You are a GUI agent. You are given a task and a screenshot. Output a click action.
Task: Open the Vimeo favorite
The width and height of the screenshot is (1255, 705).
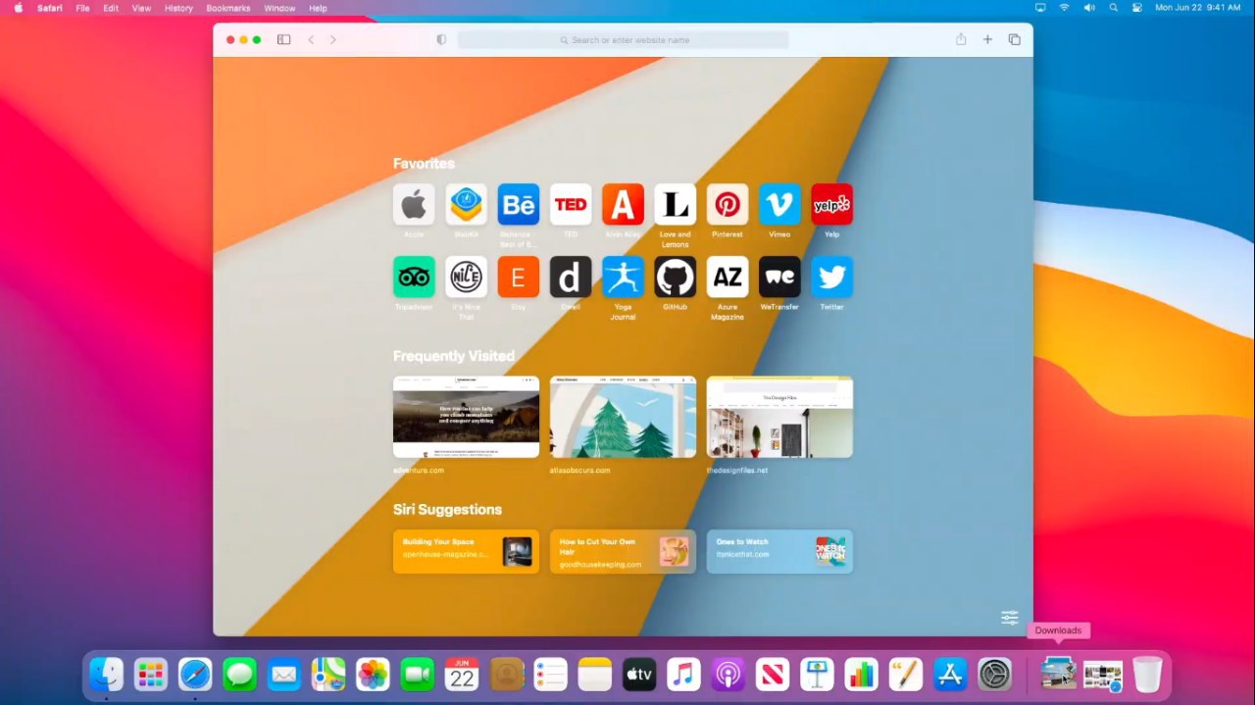[779, 204]
